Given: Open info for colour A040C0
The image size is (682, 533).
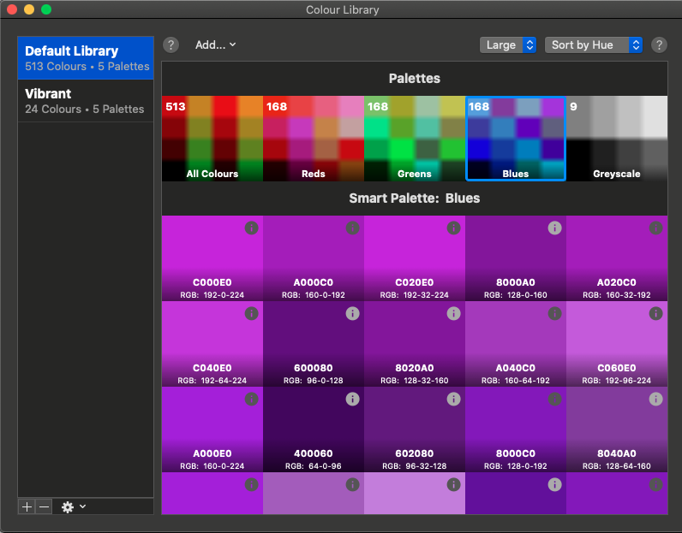Looking at the screenshot, I should [x=554, y=313].
